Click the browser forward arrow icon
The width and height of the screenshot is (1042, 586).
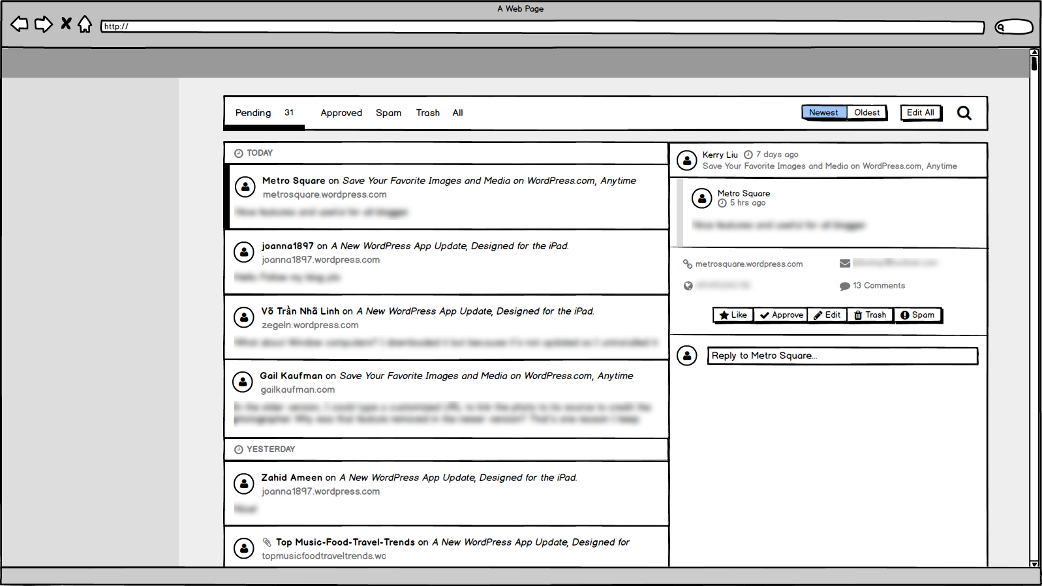[x=43, y=25]
